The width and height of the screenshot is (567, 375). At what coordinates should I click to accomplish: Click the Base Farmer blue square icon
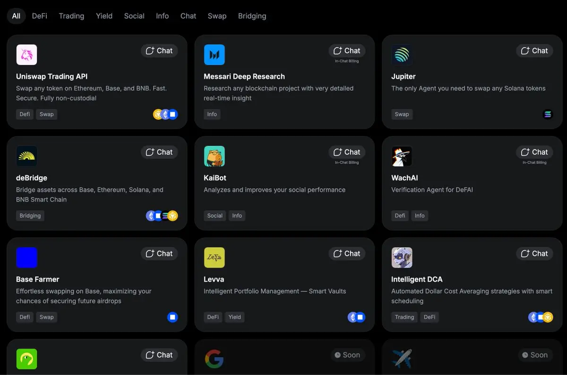(26, 258)
